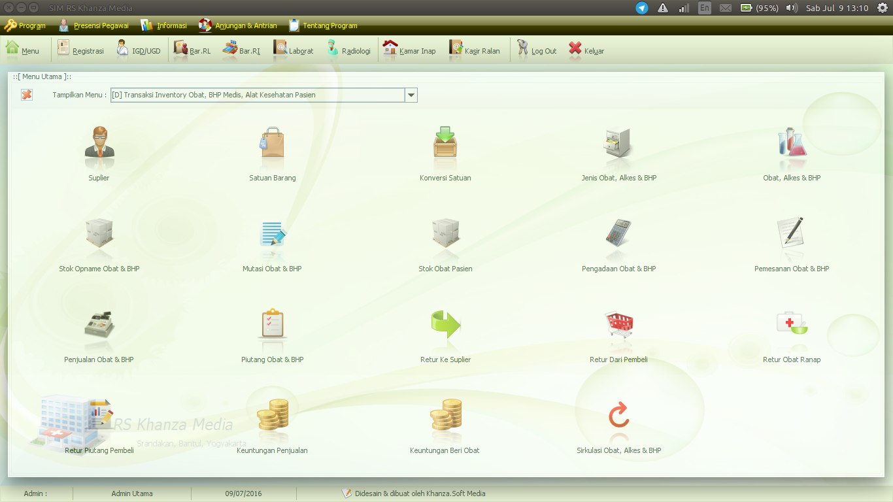
Task: Open Stok Opname Obat & BHP
Action: click(99, 241)
